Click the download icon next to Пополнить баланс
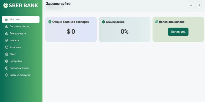The height and width of the screenshot is (102, 205). coord(7,27)
